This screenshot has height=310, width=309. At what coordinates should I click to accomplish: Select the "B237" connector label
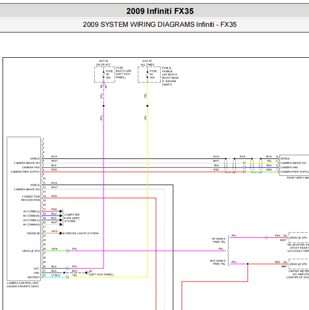pos(283,240)
